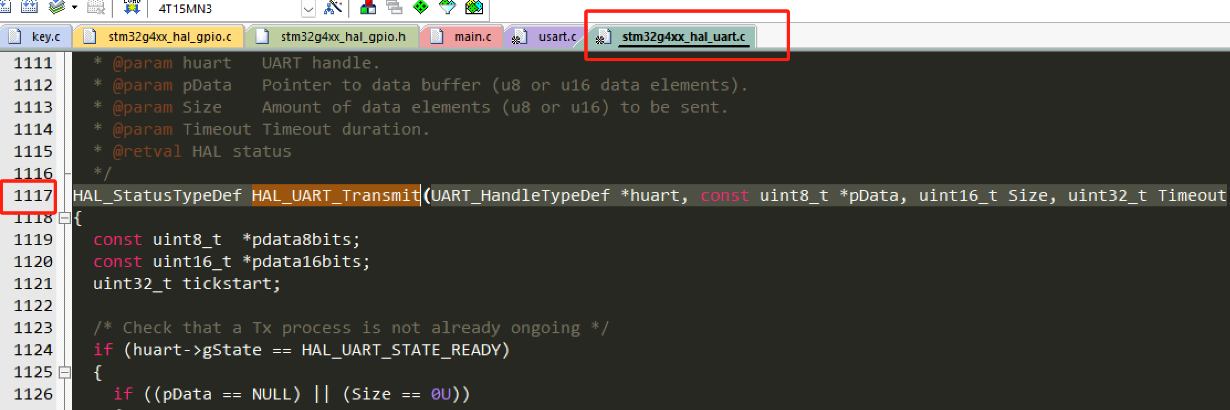Open Options for Target magic wand icon
Image resolution: width=1230 pixels, height=410 pixels.
(x=333, y=7)
